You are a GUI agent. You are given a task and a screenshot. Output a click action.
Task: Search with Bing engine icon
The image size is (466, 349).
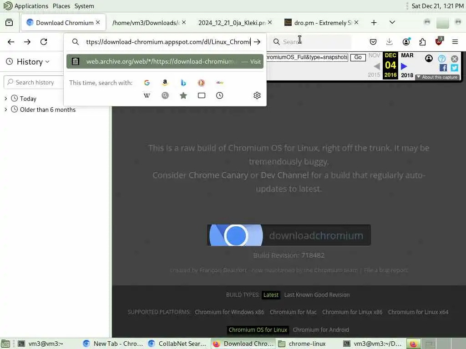point(183,83)
